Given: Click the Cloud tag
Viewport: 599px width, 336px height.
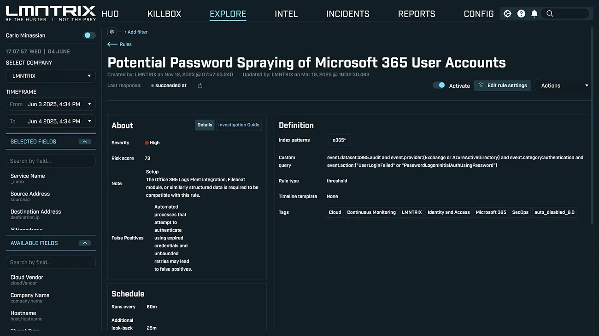Looking at the screenshot, I should (x=335, y=212).
